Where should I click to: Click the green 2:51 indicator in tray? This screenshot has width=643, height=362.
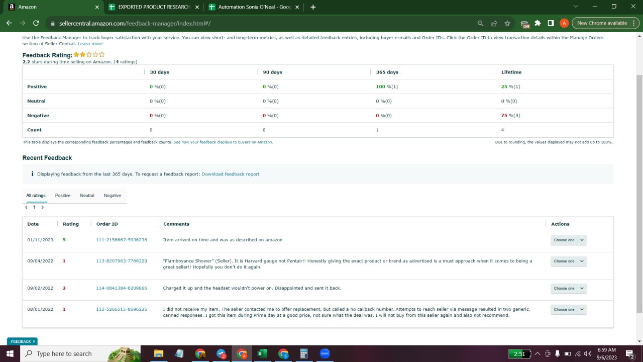click(x=519, y=354)
